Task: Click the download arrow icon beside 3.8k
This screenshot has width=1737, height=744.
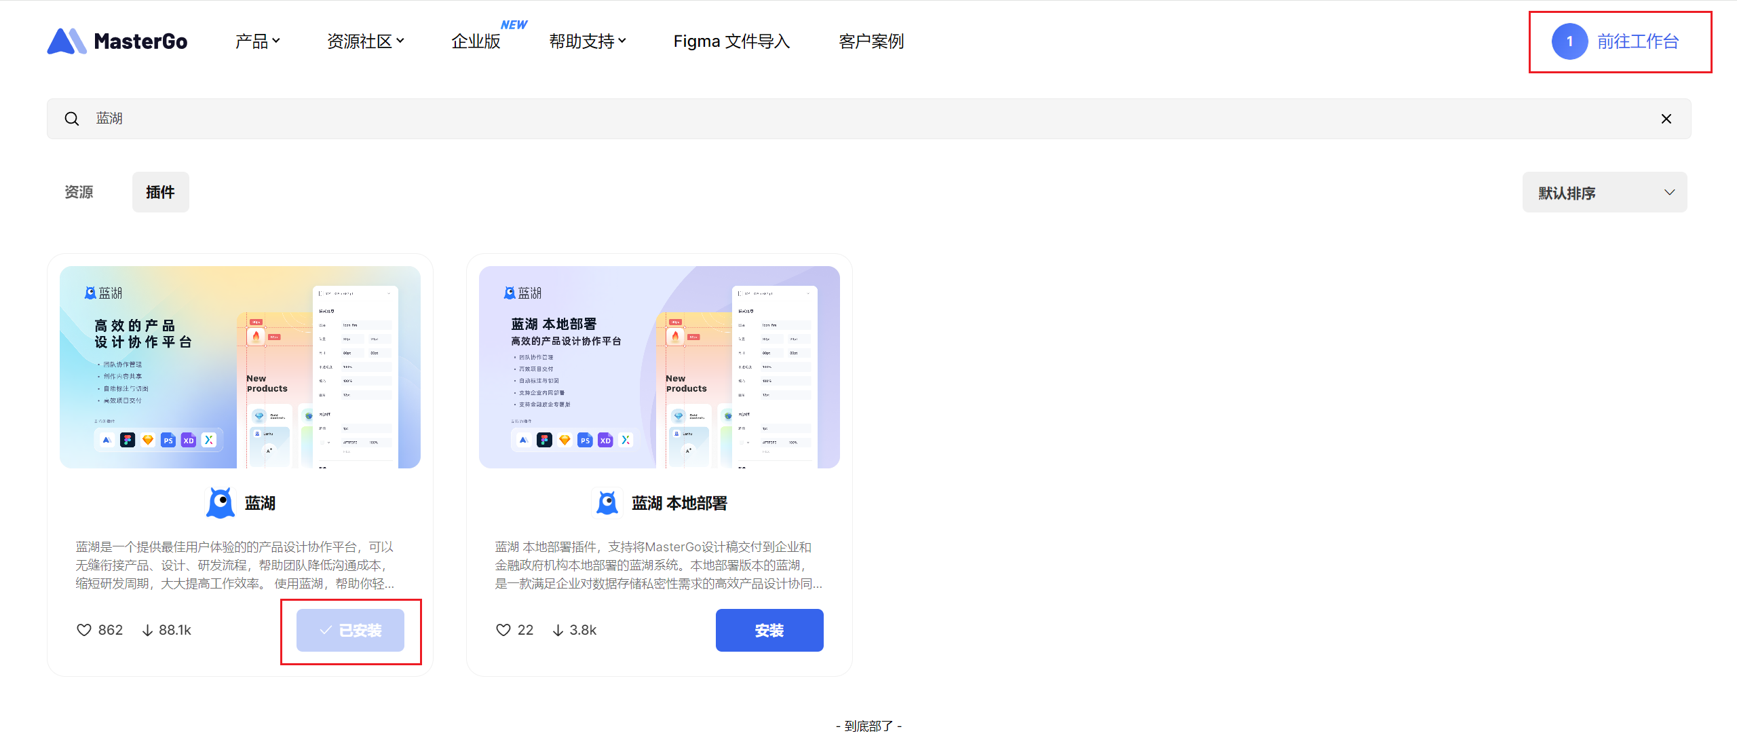Action: 558,630
